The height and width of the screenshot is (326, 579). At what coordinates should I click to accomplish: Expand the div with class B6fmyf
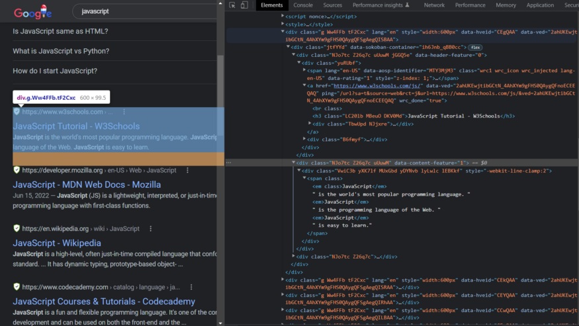[304, 140]
